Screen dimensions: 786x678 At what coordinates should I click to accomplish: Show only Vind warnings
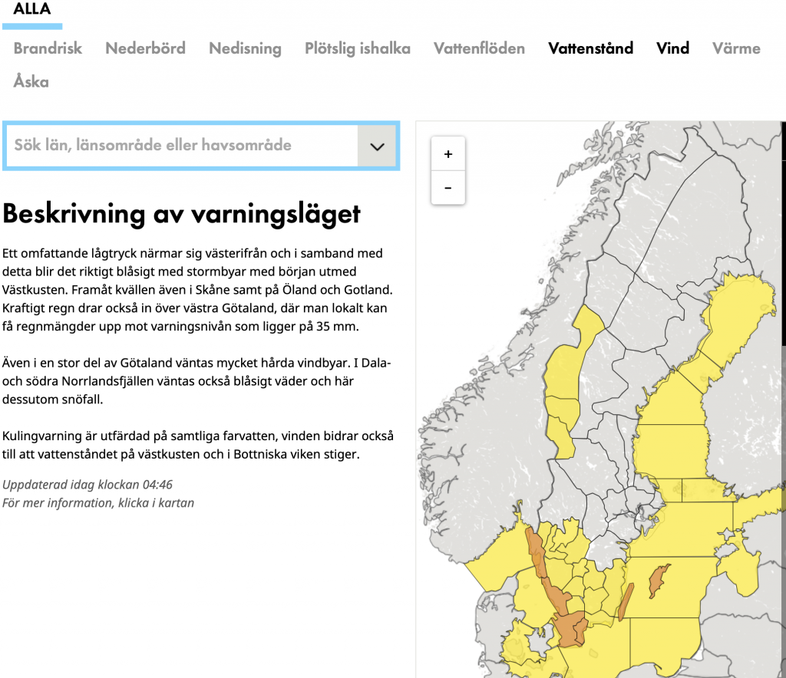672,48
